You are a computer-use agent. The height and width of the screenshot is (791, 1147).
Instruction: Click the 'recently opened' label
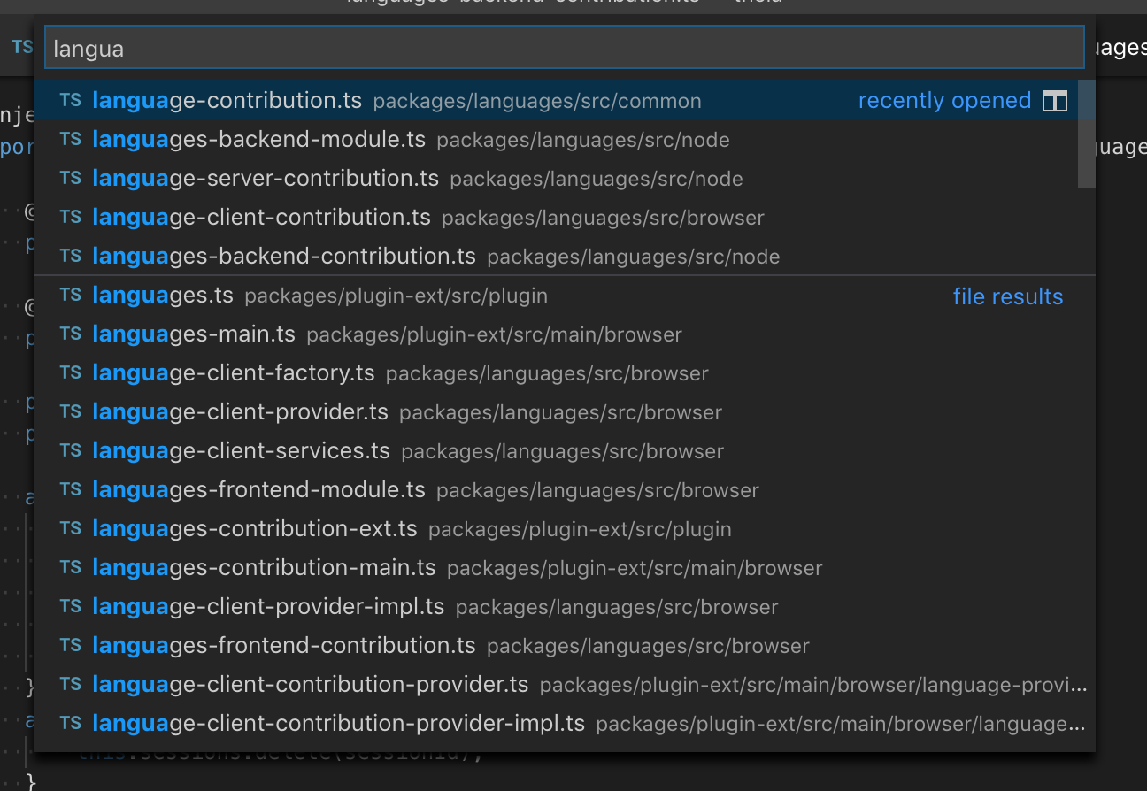(944, 100)
